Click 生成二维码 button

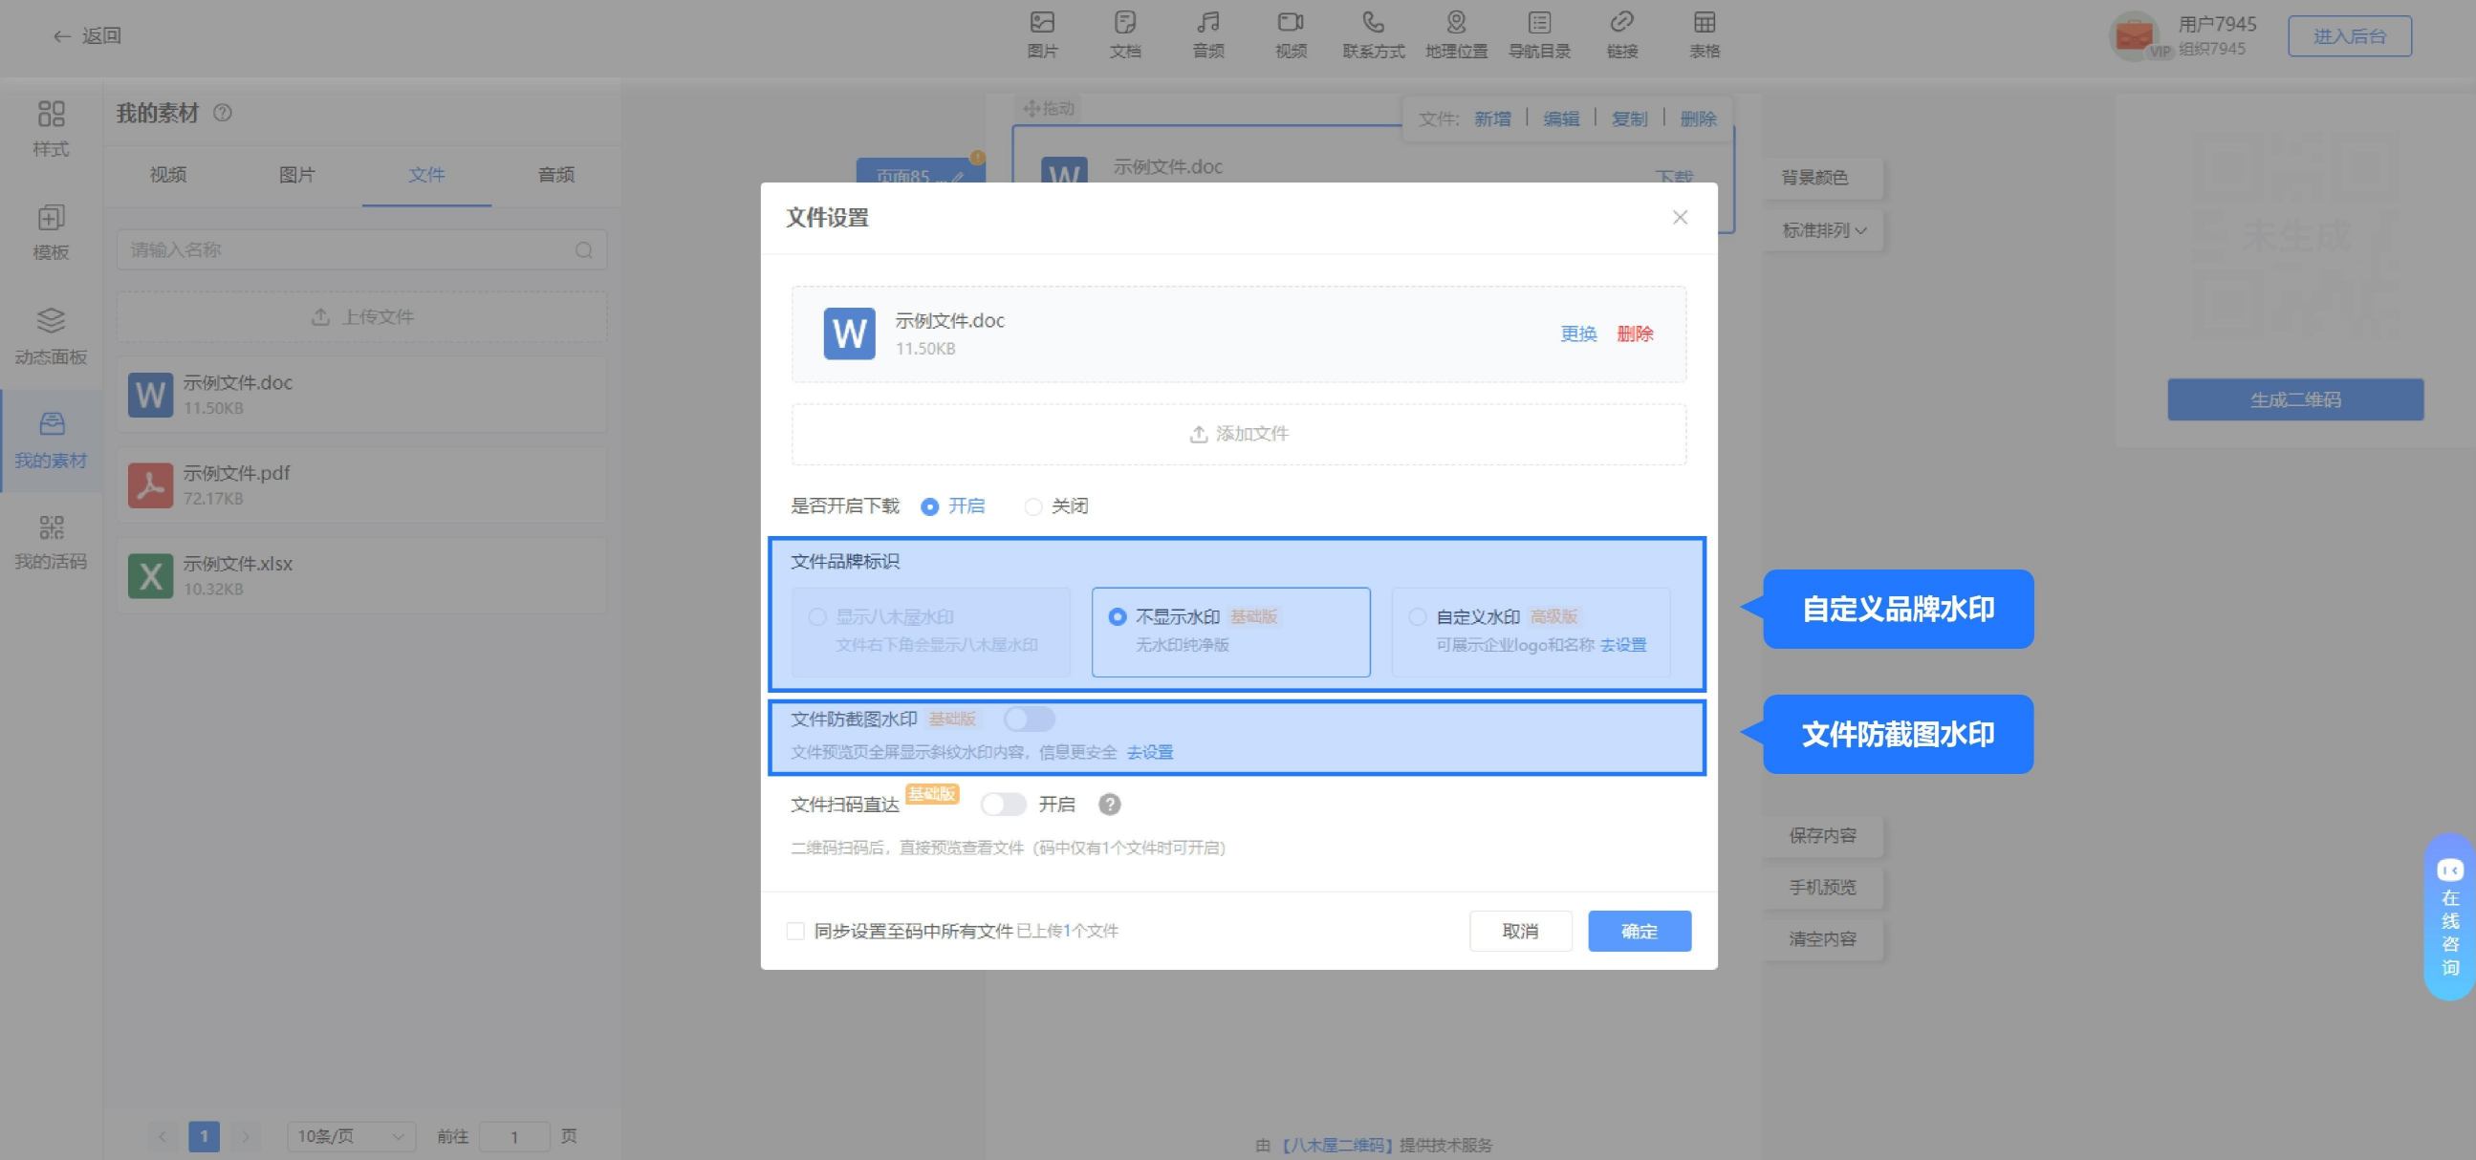pyautogui.click(x=2295, y=399)
